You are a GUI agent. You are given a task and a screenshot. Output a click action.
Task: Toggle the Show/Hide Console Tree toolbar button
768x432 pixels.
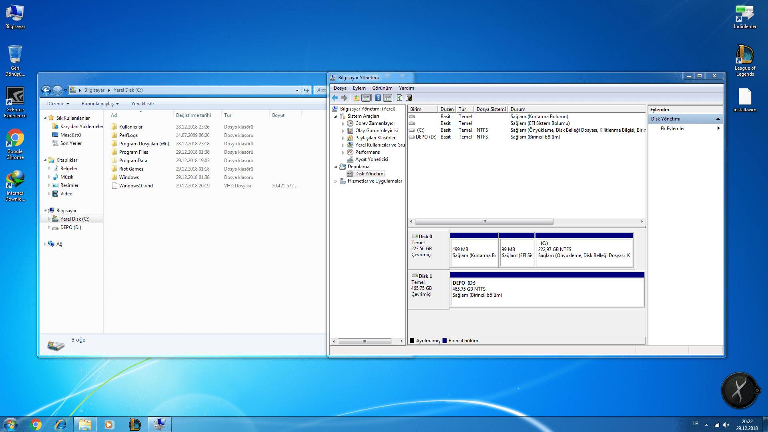tap(366, 98)
